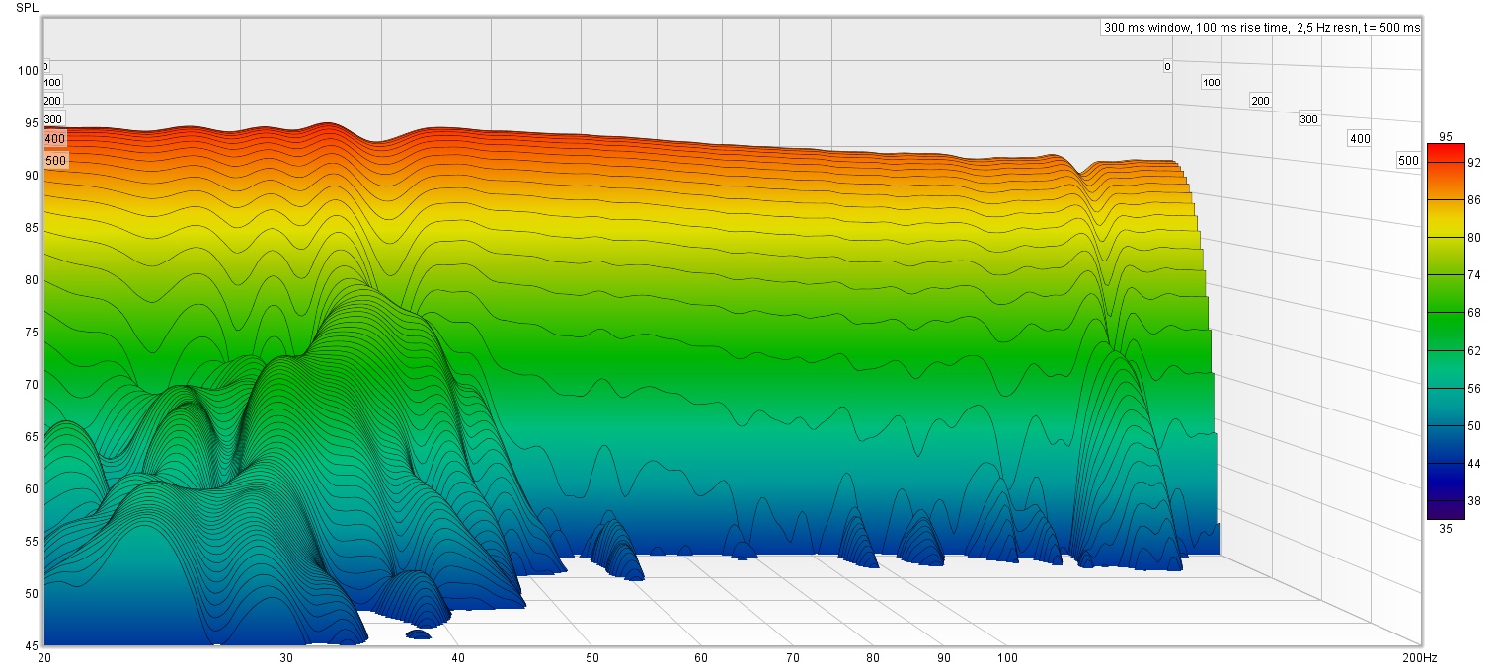The height and width of the screenshot is (670, 1497).
Task: Click the 56 value on color scale
Action: coord(1474,389)
